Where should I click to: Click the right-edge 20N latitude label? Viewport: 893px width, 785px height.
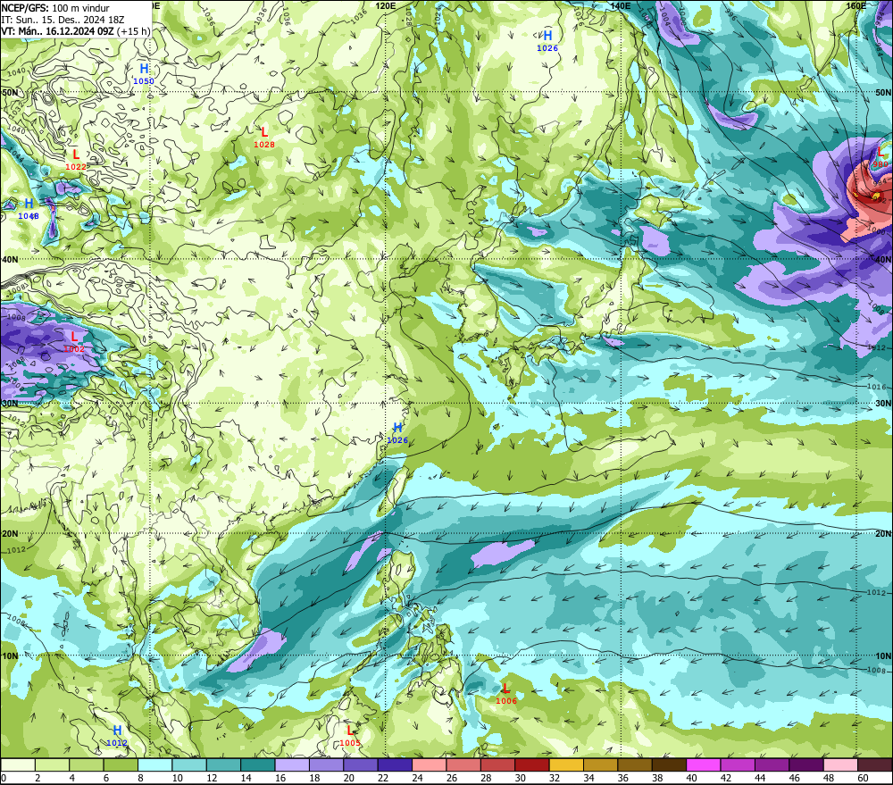[x=883, y=534]
